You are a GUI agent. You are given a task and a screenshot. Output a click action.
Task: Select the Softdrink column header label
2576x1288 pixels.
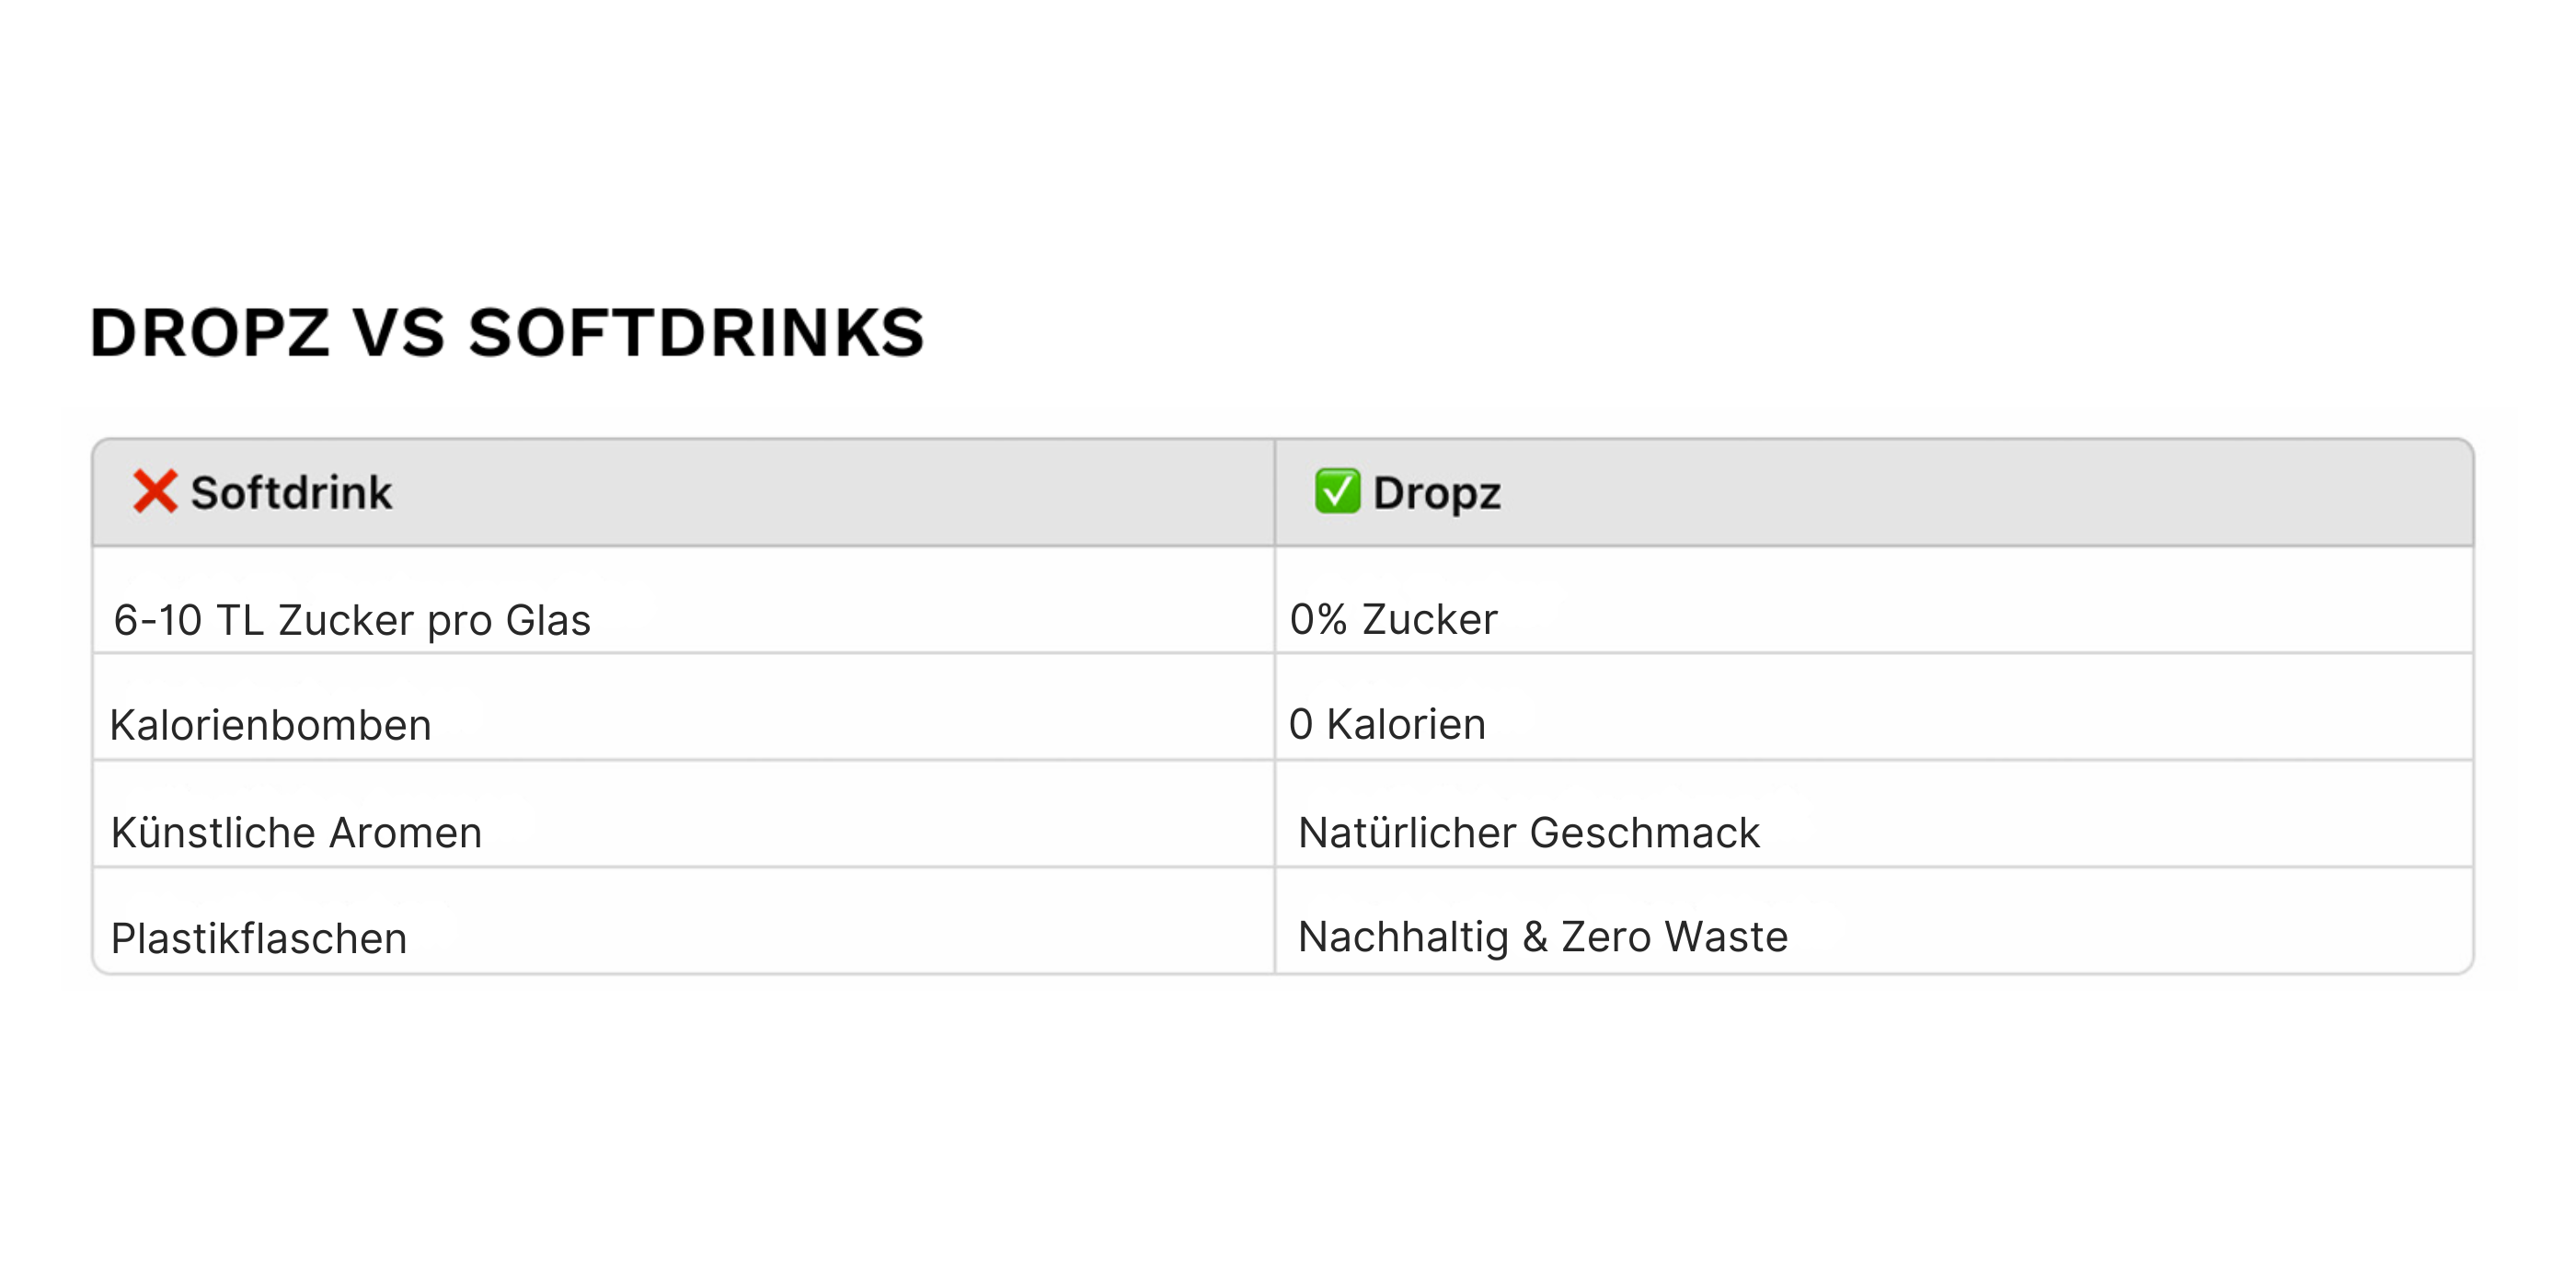point(291,493)
